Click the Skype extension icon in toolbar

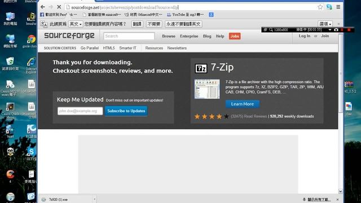[x=329, y=7]
